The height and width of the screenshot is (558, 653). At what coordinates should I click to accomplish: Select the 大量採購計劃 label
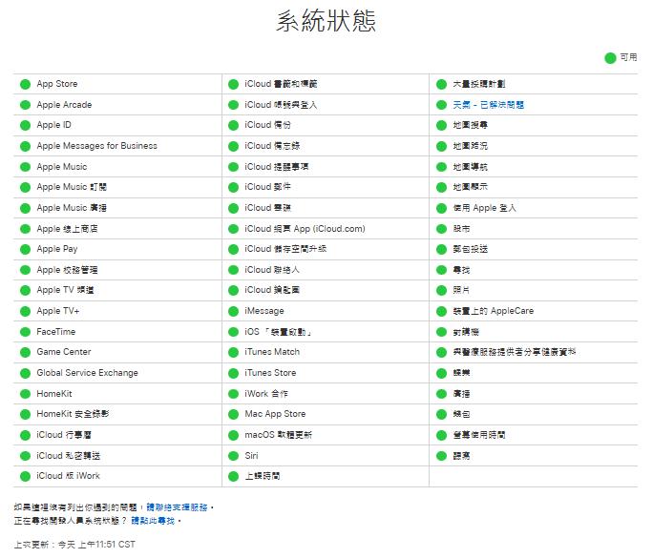click(479, 84)
